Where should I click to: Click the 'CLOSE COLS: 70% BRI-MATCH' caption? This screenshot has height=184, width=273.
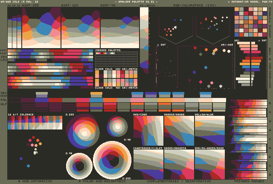click(x=116, y=88)
